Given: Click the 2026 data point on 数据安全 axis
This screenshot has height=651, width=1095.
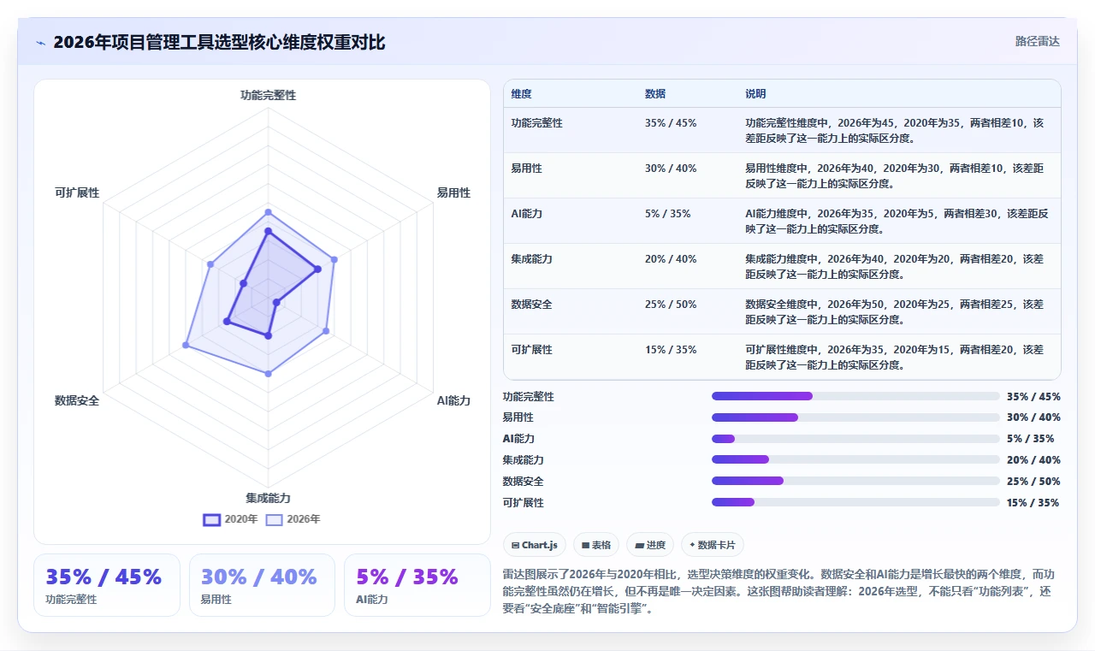Looking at the screenshot, I should pos(186,345).
